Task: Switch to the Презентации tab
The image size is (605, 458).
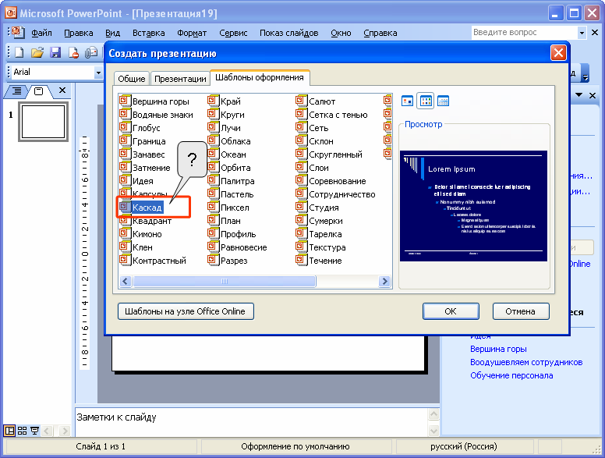Action: tap(180, 78)
